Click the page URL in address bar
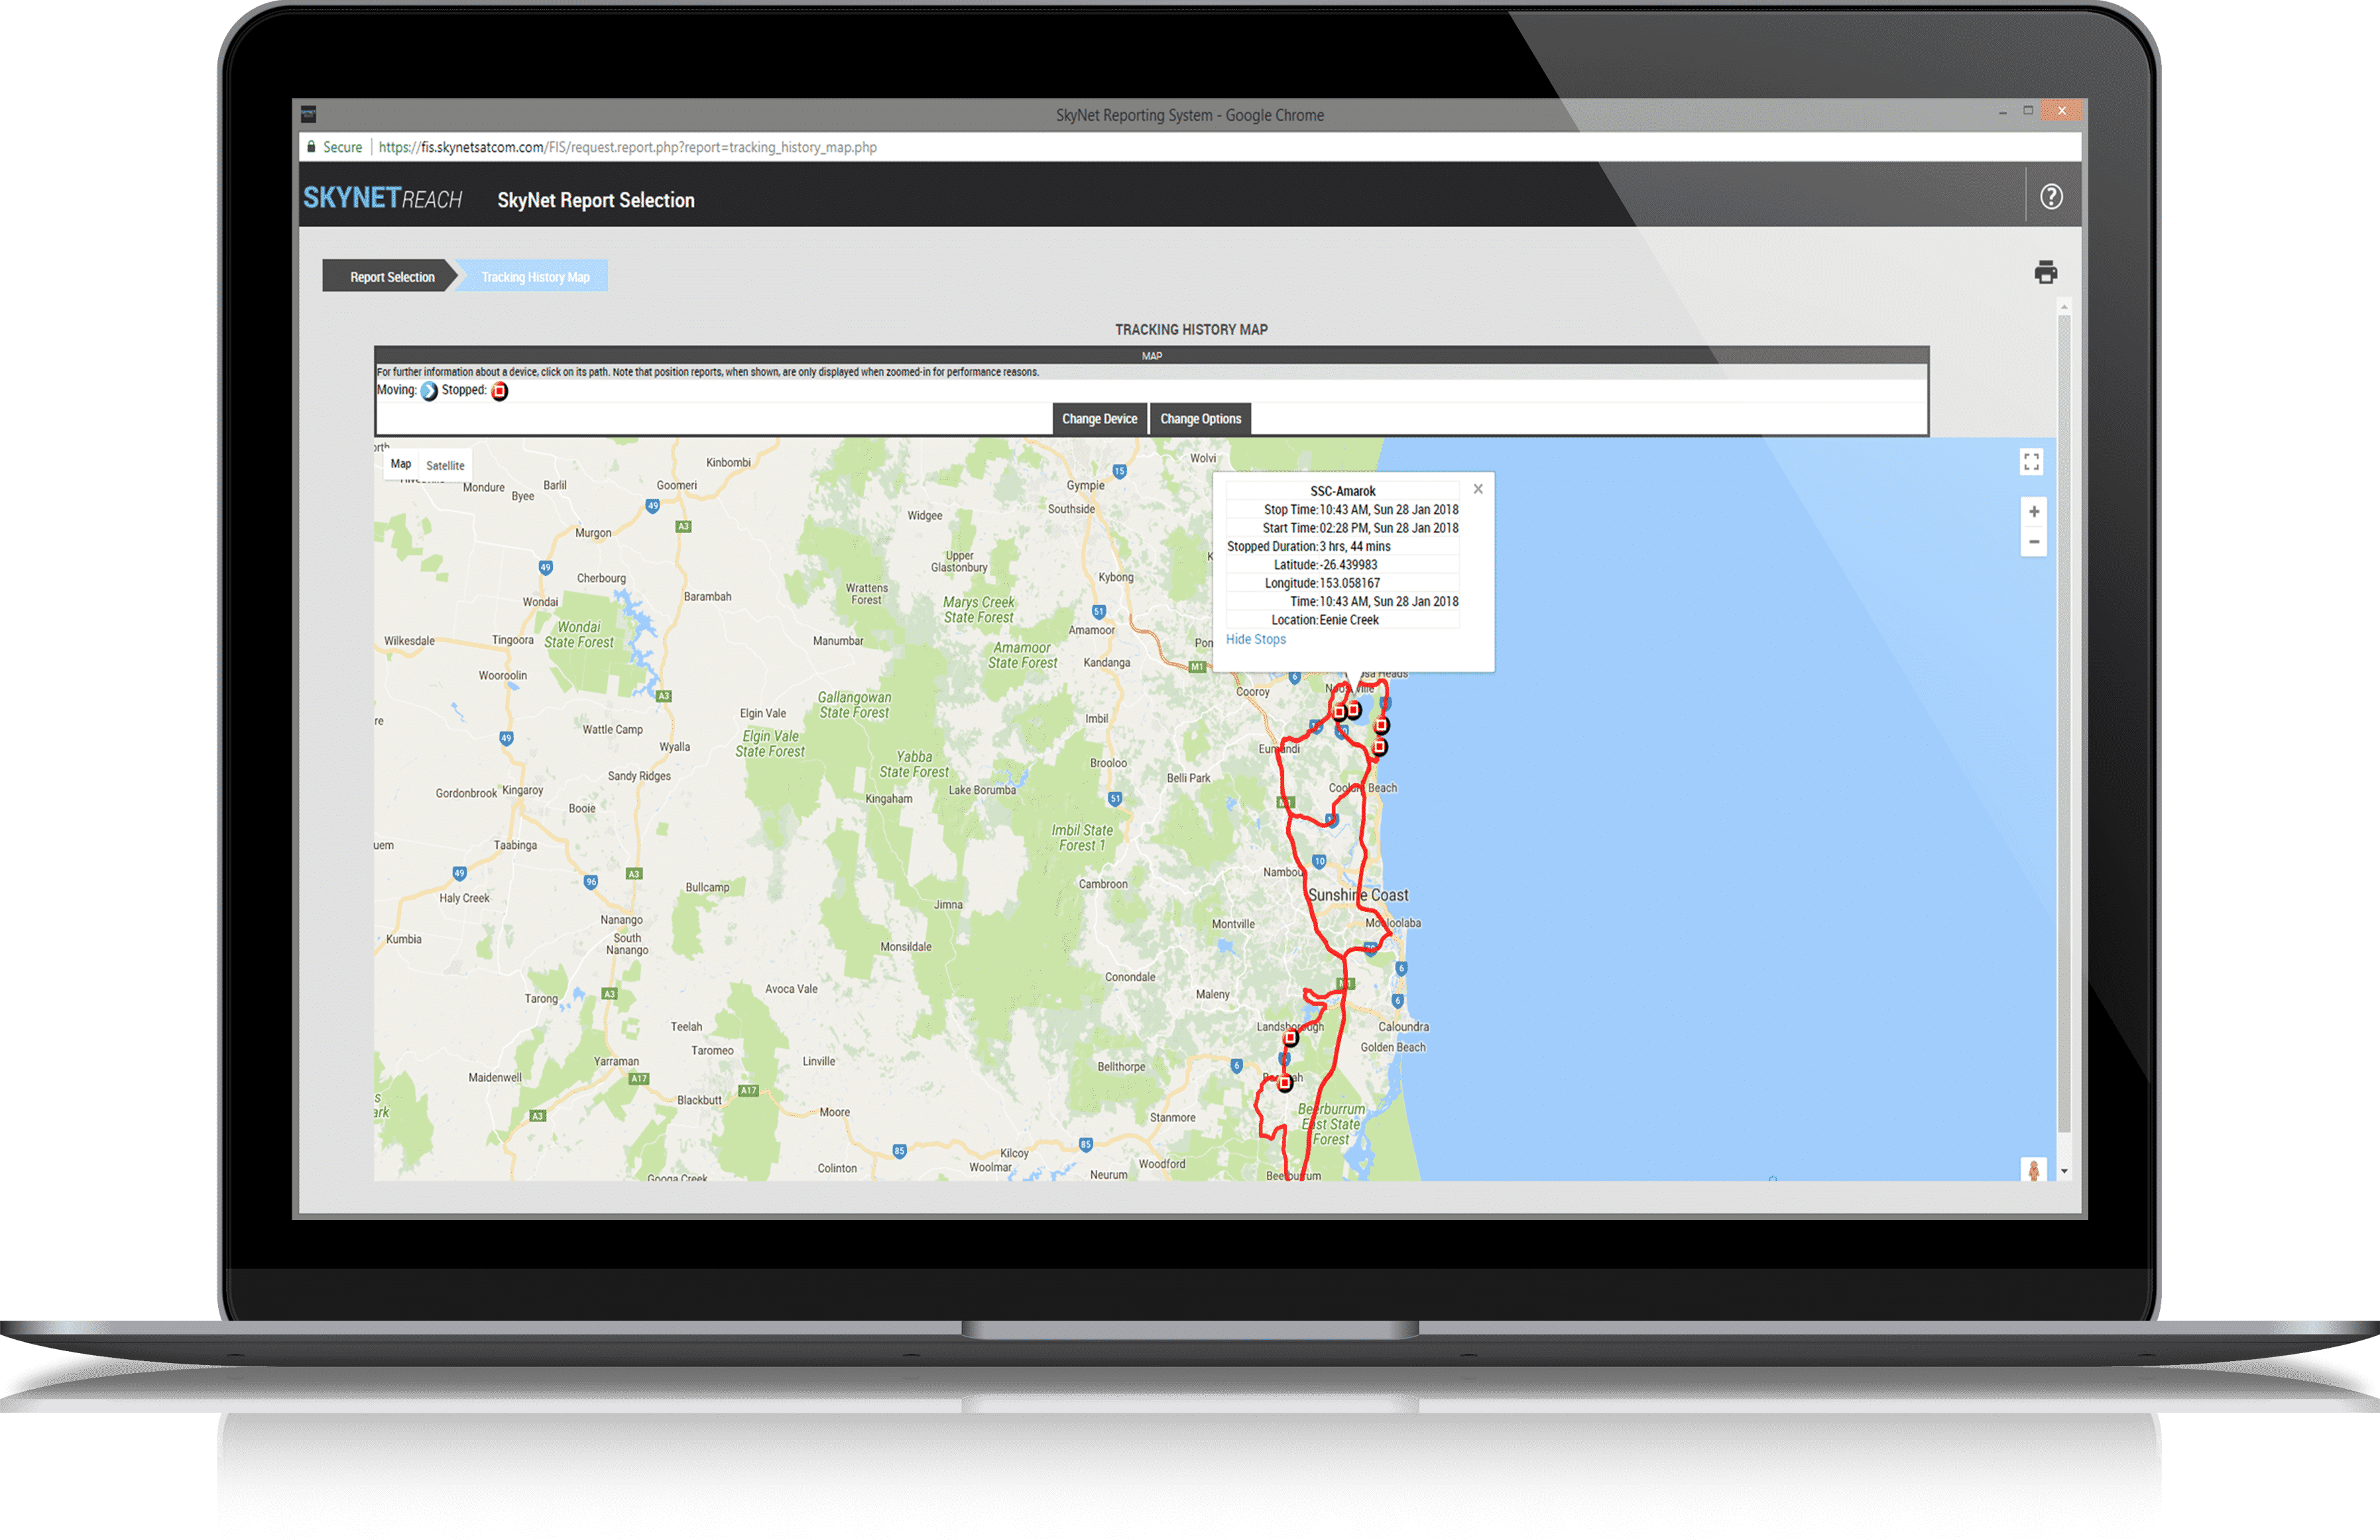This screenshot has width=2380, height=1540. pyautogui.click(x=627, y=147)
